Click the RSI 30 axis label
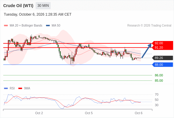Image resolution: width=174 pixels, height=118 pixels. click(x=157, y=105)
